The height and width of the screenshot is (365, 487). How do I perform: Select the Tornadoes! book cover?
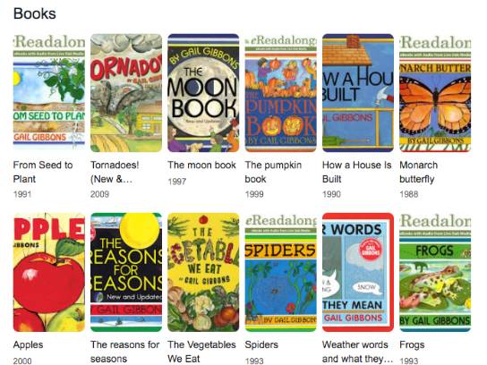[x=126, y=93]
